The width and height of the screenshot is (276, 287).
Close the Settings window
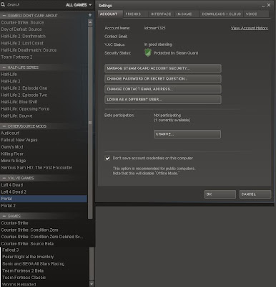coord(269,5)
